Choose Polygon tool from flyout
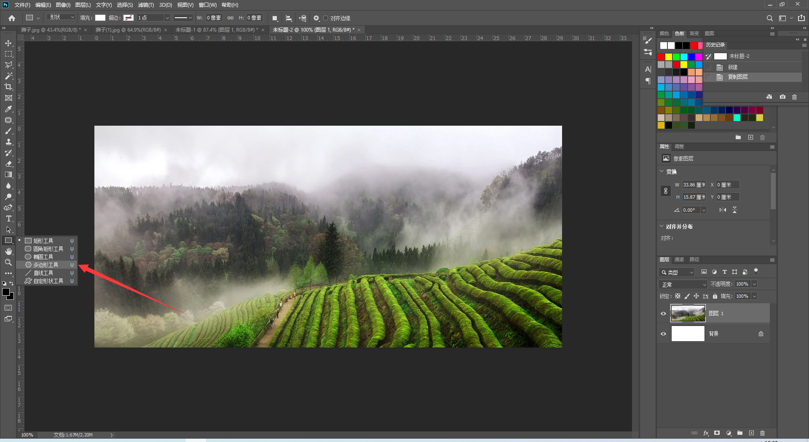This screenshot has width=809, height=442. click(x=47, y=265)
